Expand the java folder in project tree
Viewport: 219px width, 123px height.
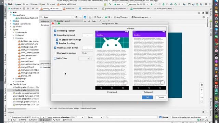(x=11, y=21)
